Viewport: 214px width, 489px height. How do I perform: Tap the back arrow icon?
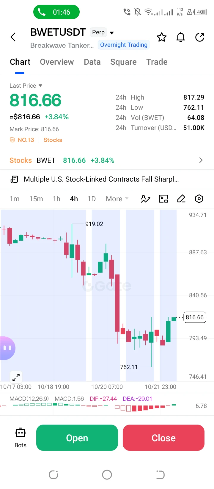tap(13, 37)
